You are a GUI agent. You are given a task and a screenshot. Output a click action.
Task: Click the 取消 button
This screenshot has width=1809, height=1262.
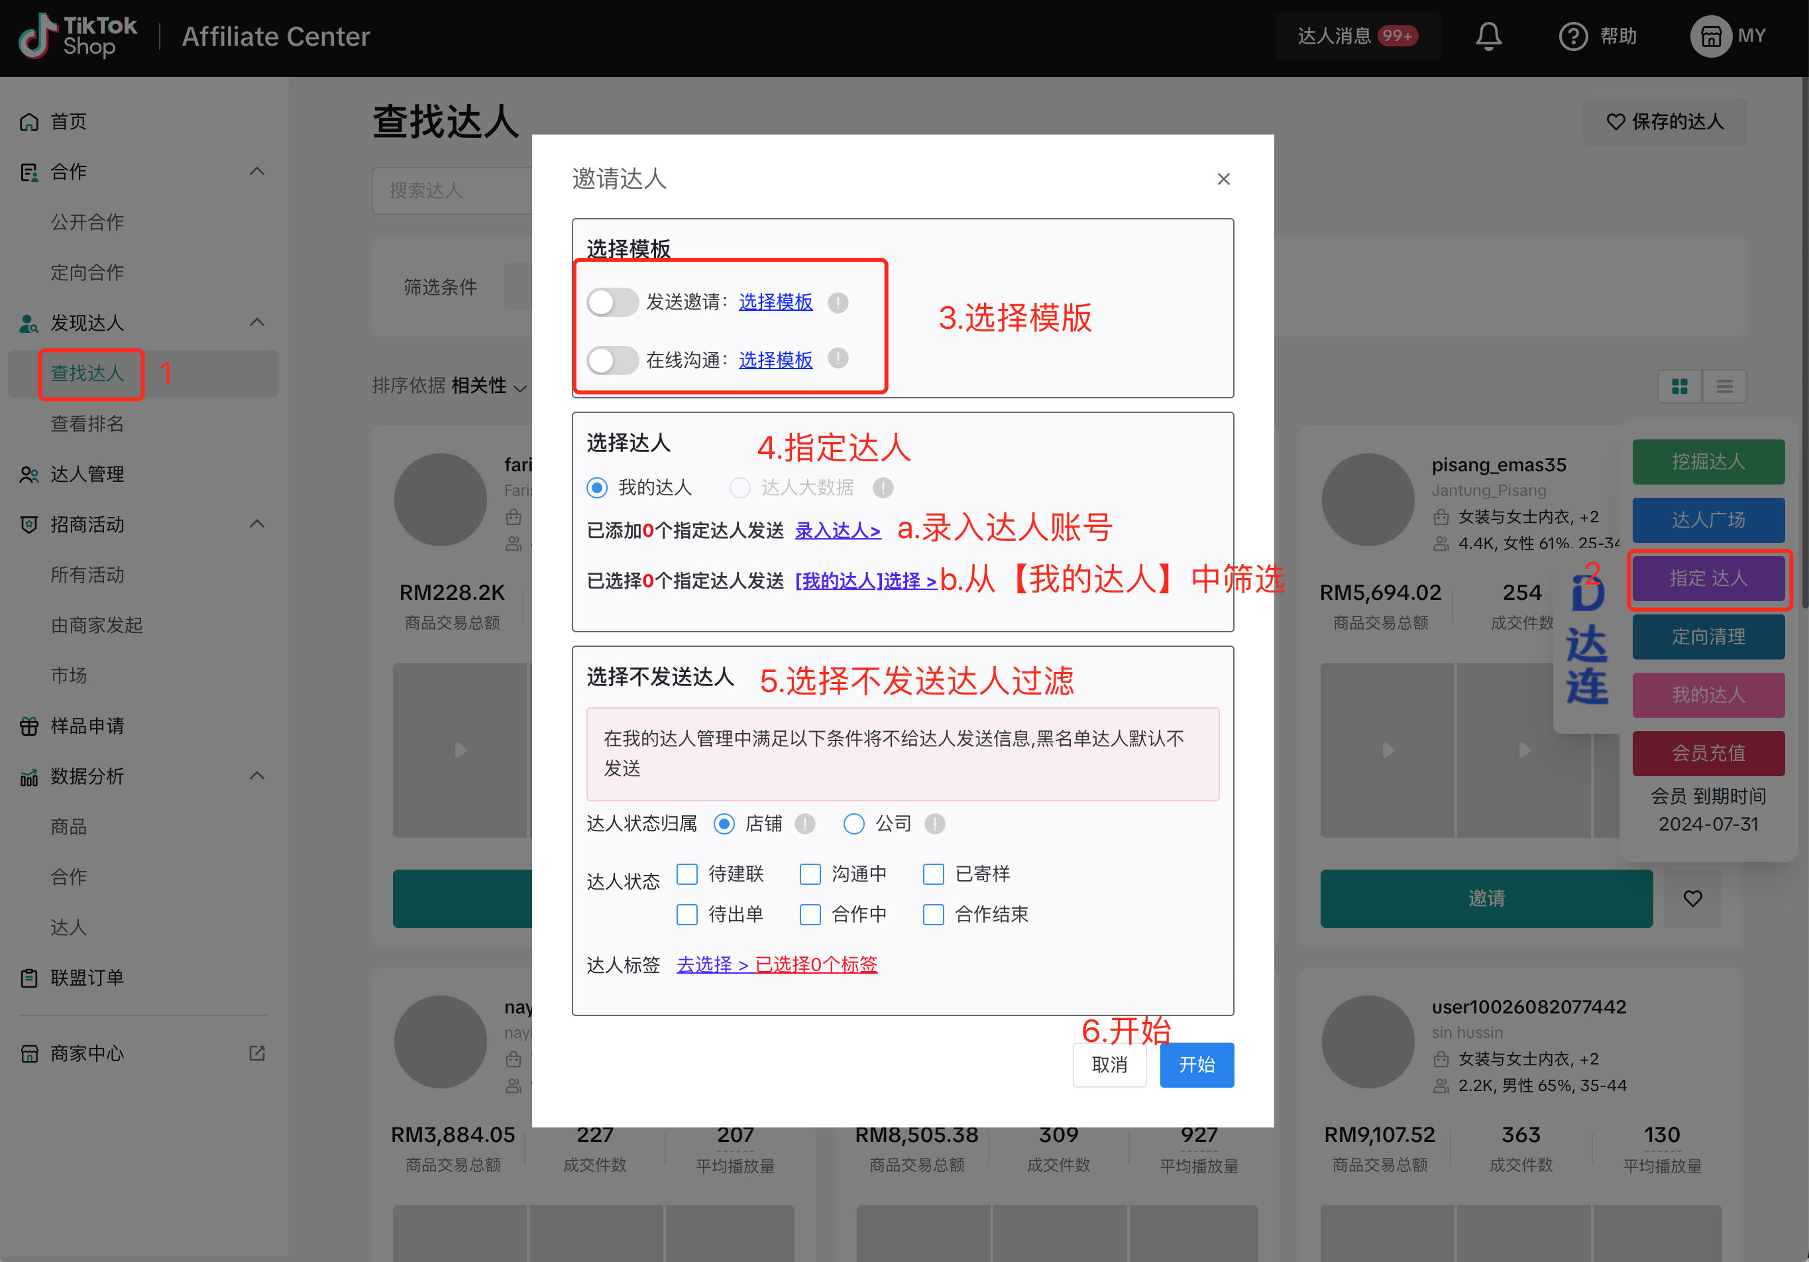(x=1109, y=1065)
